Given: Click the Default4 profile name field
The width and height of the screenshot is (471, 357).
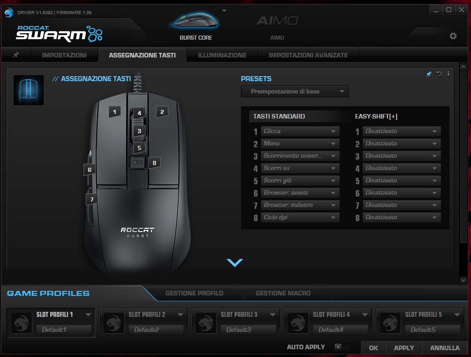Looking at the screenshot, I should [x=340, y=330].
